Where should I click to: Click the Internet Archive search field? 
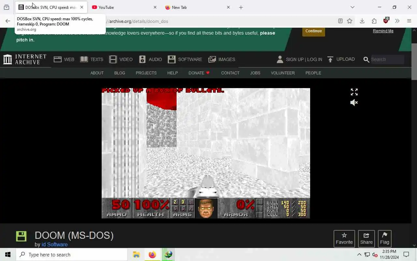click(x=387, y=59)
